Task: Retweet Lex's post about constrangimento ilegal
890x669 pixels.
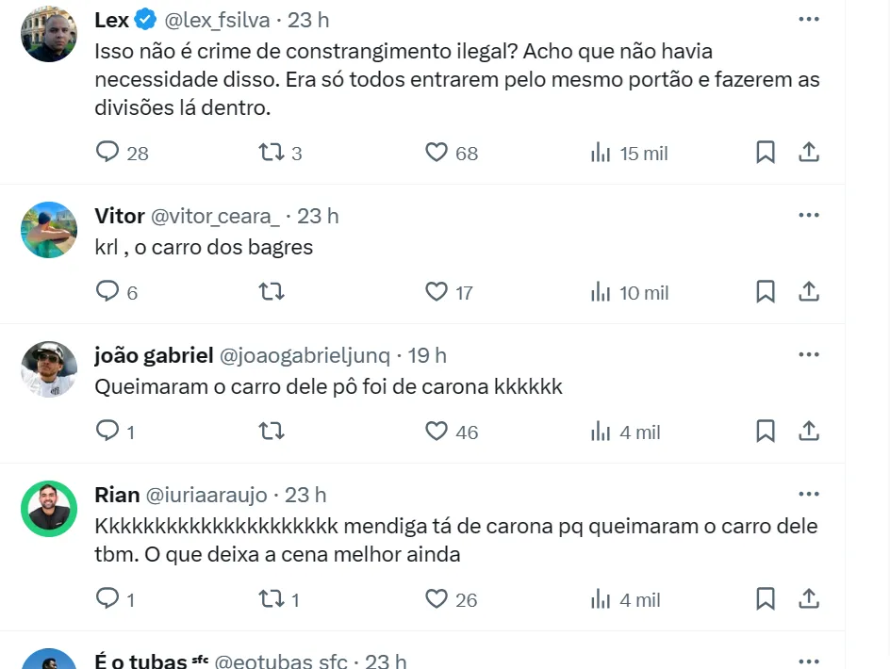Action: pos(272,152)
